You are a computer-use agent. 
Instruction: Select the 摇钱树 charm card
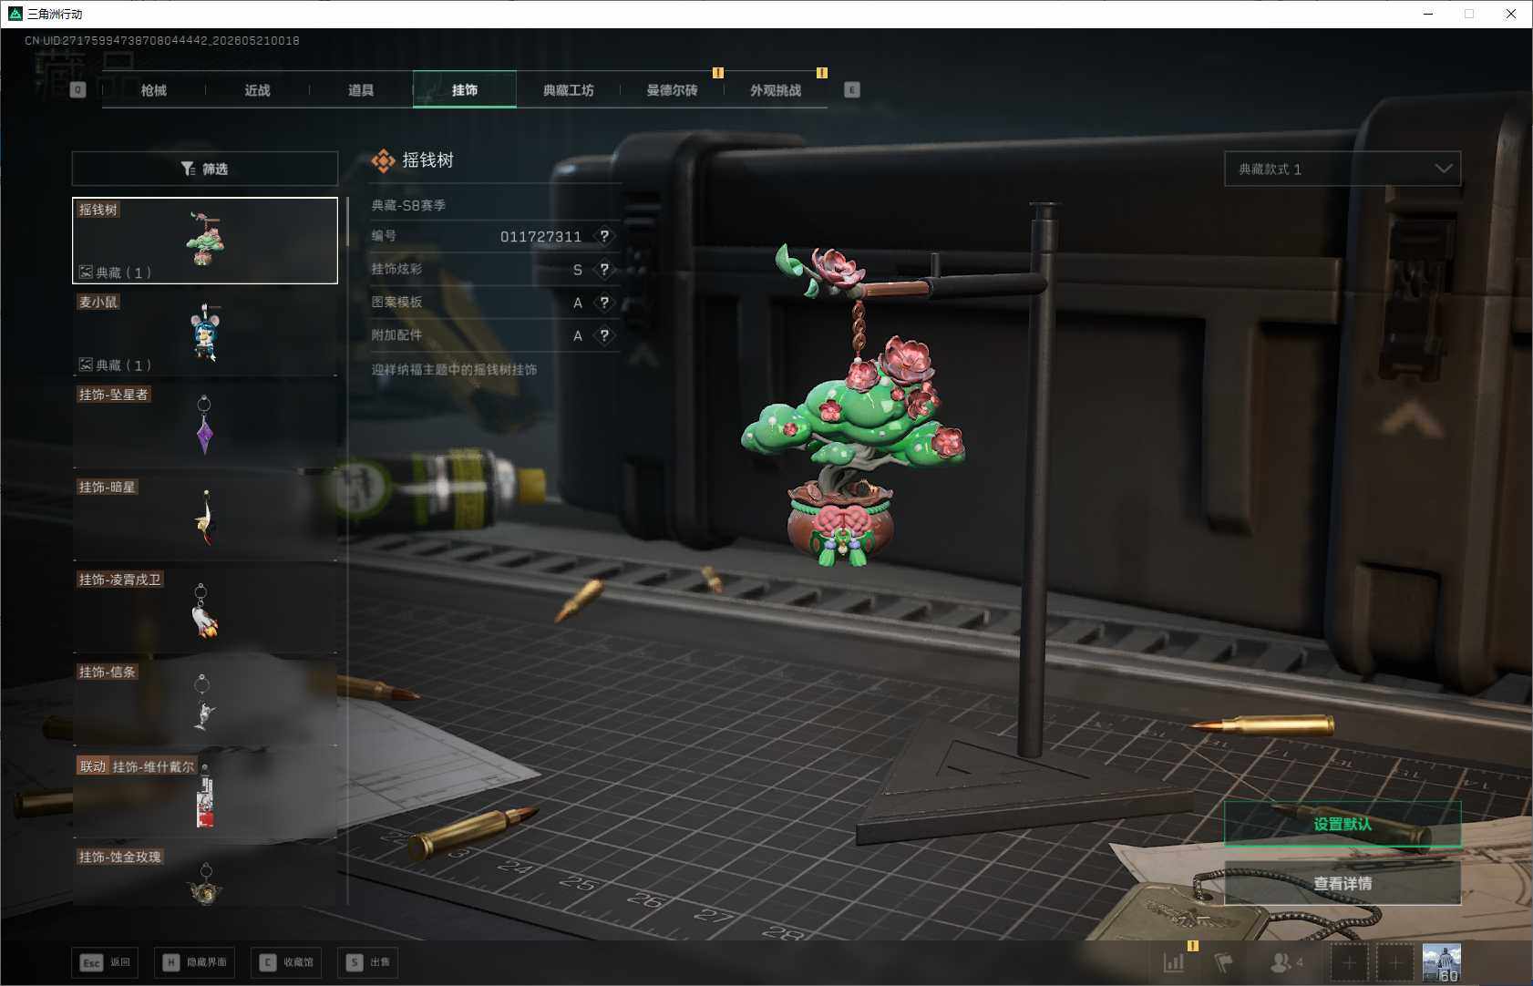tap(205, 241)
